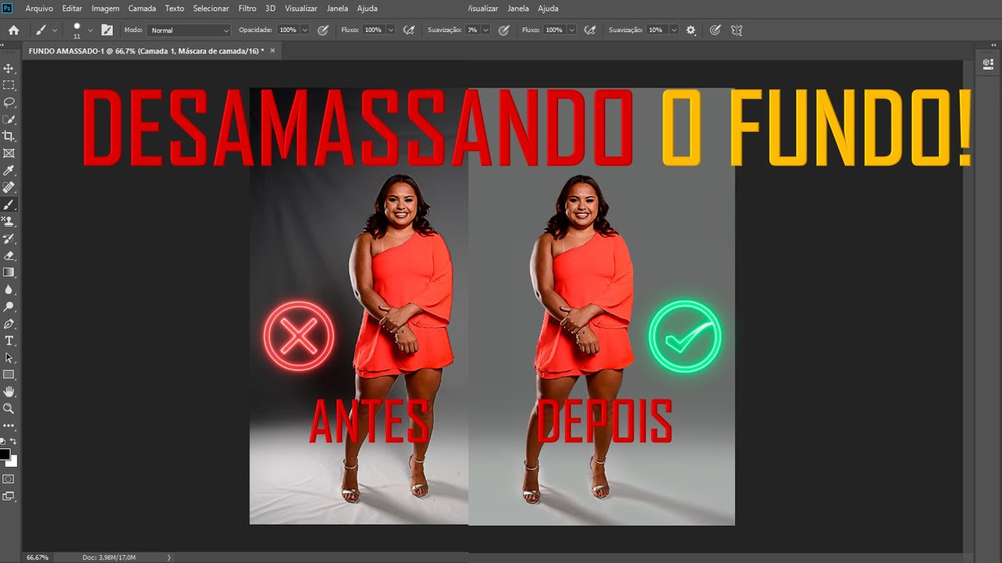Viewport: 1002px width, 563px height.
Task: Select the Clone Stamp tool
Action: [x=9, y=221]
